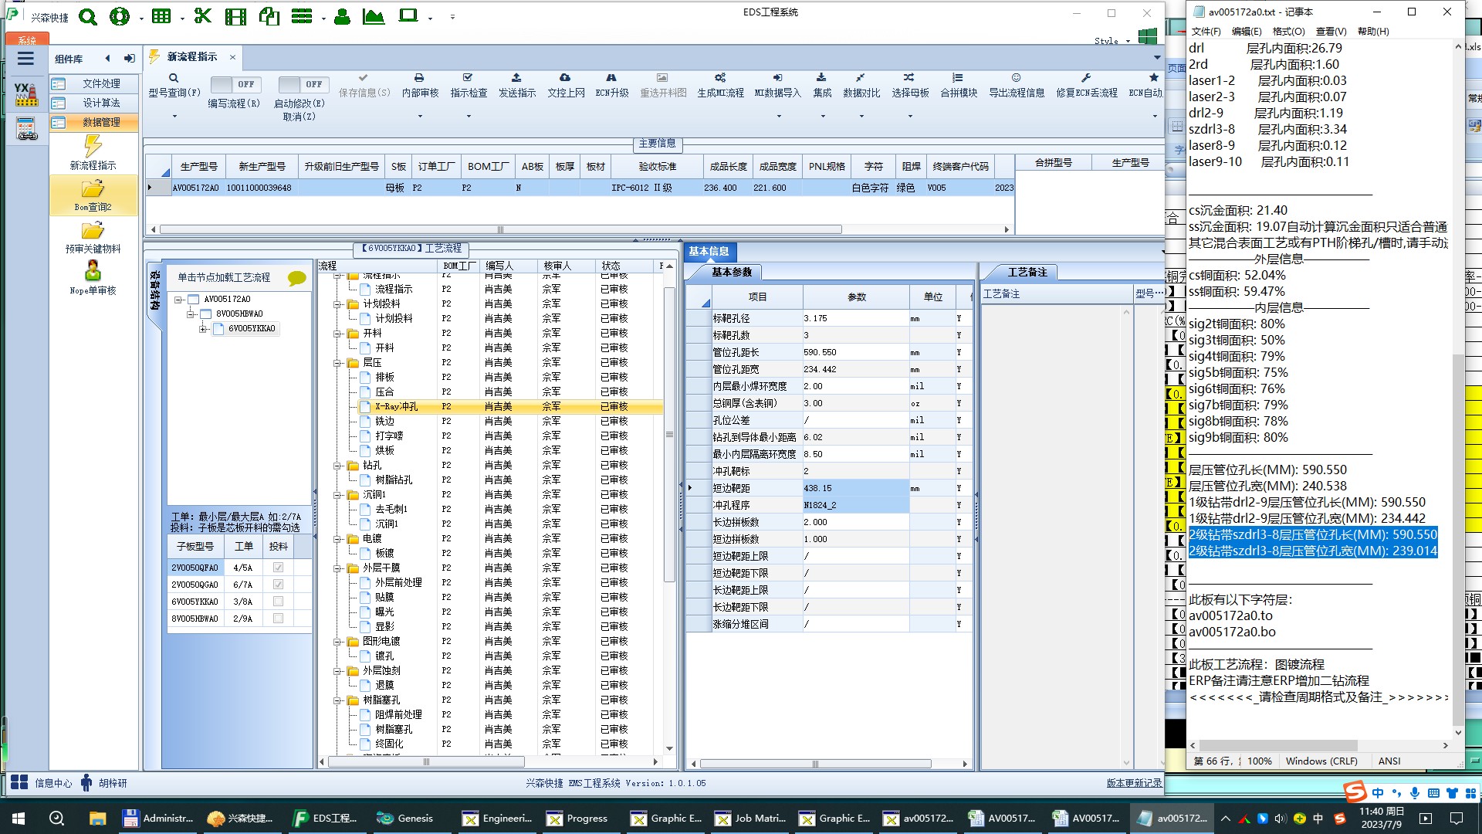Click the 型号查询 search icon
This screenshot has width=1482, height=834.
pos(174,78)
